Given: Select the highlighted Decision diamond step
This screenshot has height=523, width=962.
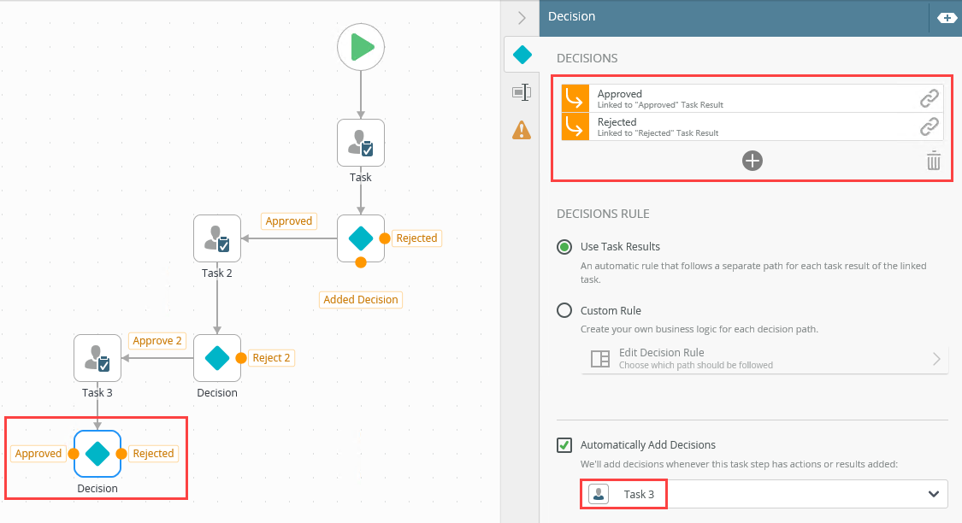Looking at the screenshot, I should (x=97, y=454).
